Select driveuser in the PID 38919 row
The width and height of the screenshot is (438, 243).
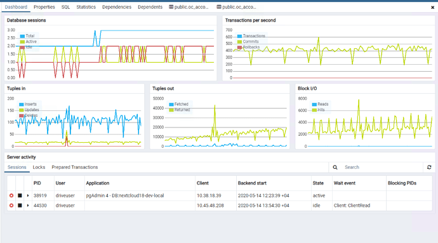[x=65, y=195]
